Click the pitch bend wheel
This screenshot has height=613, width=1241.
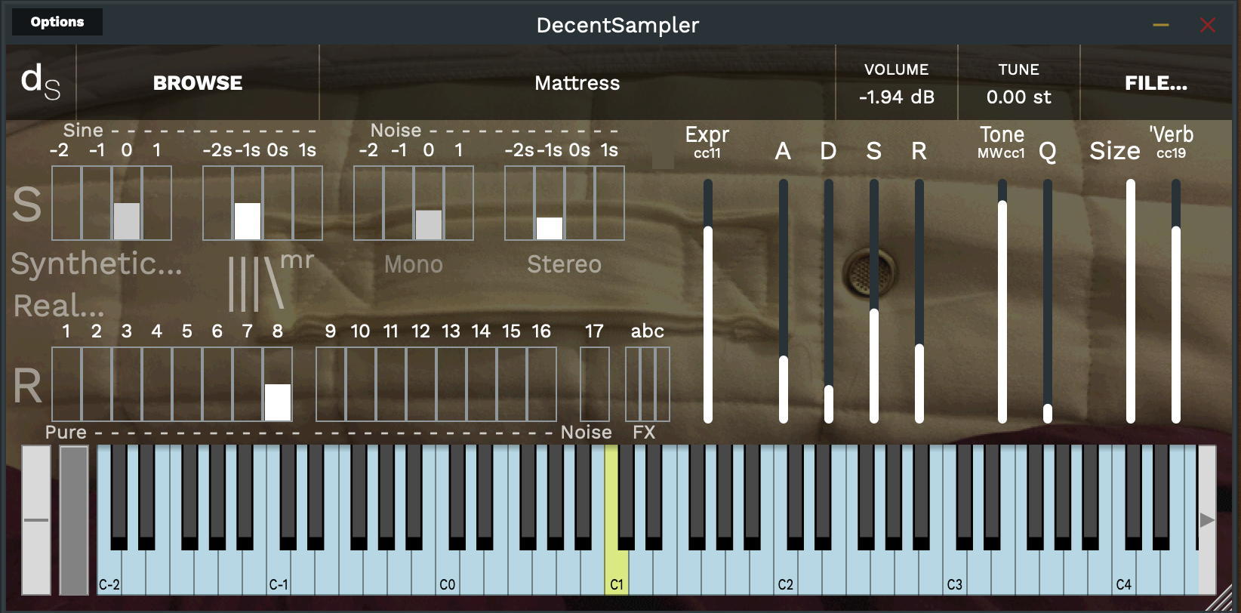(36, 519)
